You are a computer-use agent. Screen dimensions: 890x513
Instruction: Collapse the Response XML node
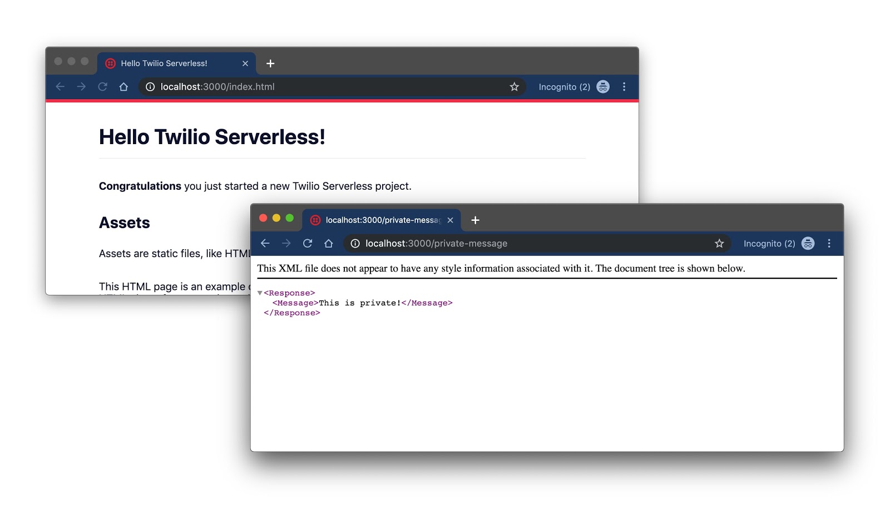click(260, 293)
